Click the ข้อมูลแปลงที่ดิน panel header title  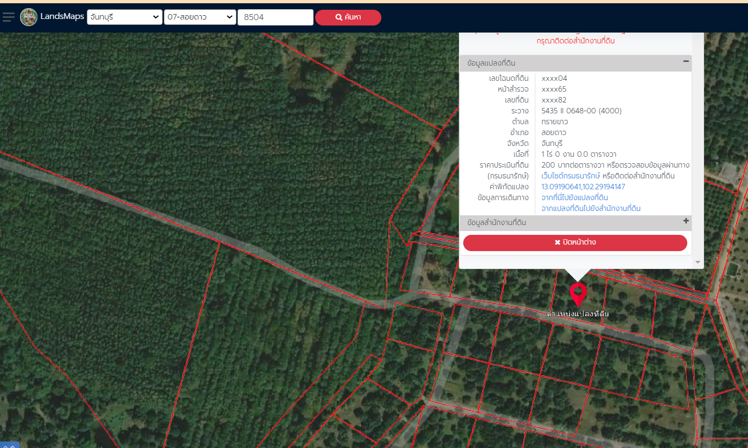tap(491, 63)
